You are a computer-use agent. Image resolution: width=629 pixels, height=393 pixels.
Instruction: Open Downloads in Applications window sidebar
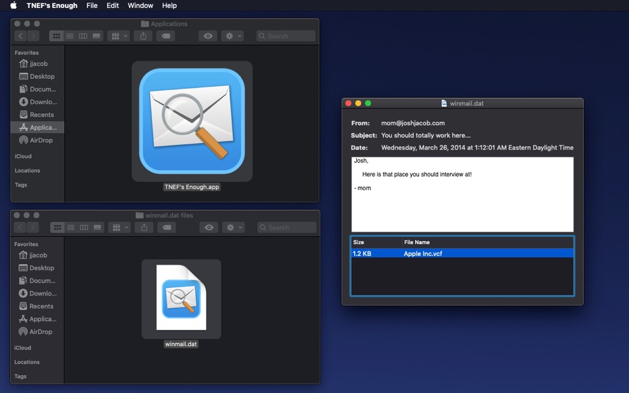click(x=38, y=102)
